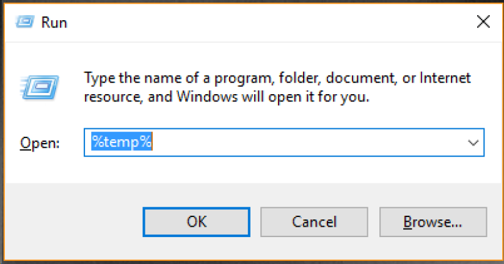Image resolution: width=504 pixels, height=264 pixels.
Task: Place the cursor after %temp% in the field
Action: (x=153, y=142)
